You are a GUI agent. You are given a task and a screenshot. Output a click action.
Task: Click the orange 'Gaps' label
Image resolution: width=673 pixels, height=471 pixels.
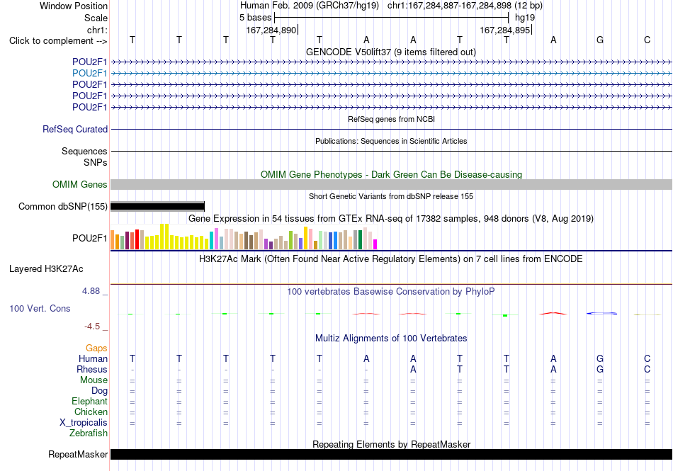click(96, 348)
